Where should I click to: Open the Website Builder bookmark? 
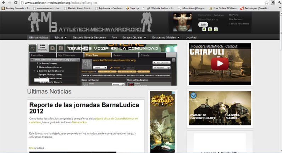point(160,8)
